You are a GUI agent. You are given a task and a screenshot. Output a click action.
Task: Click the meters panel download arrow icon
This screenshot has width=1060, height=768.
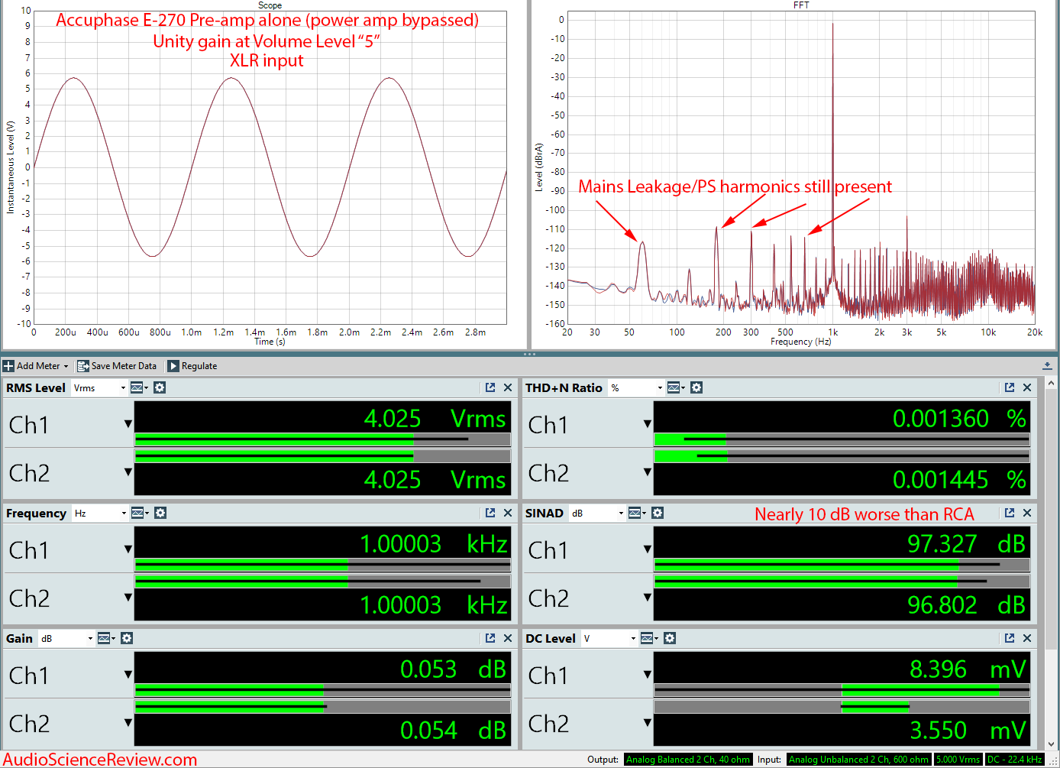coord(1047,366)
